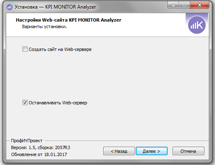The width and height of the screenshot is (215, 165).
Task: Minimize the installer window
Action: click(x=173, y=5)
